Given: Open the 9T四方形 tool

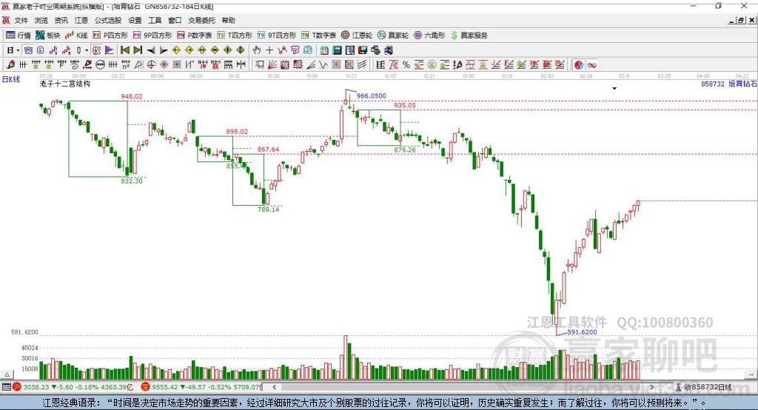Looking at the screenshot, I should pyautogui.click(x=277, y=36).
